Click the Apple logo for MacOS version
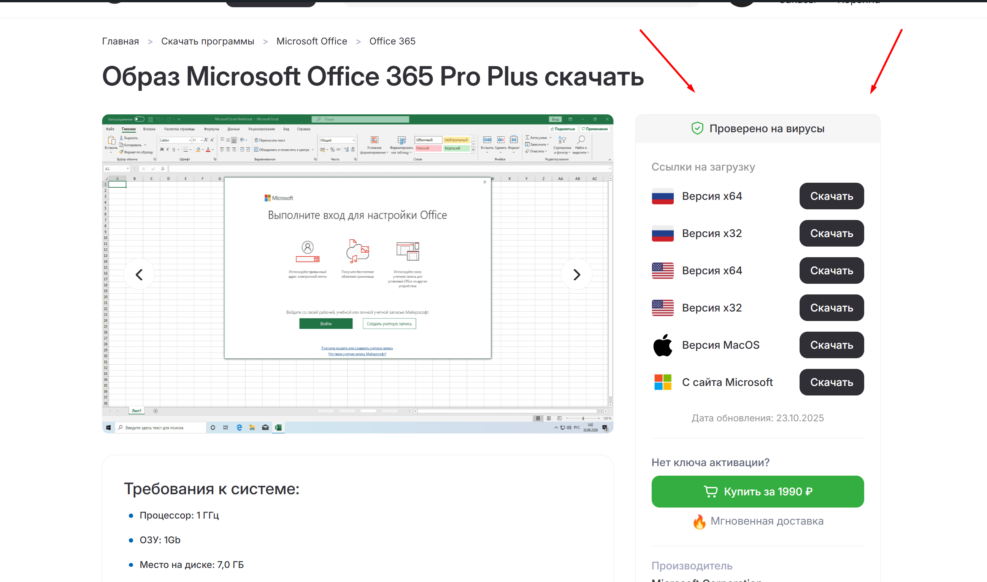This screenshot has height=582, width=987. click(x=662, y=345)
